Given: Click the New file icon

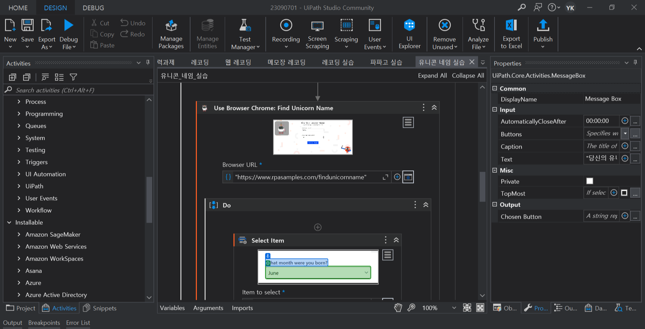Looking at the screenshot, I should coord(10,25).
